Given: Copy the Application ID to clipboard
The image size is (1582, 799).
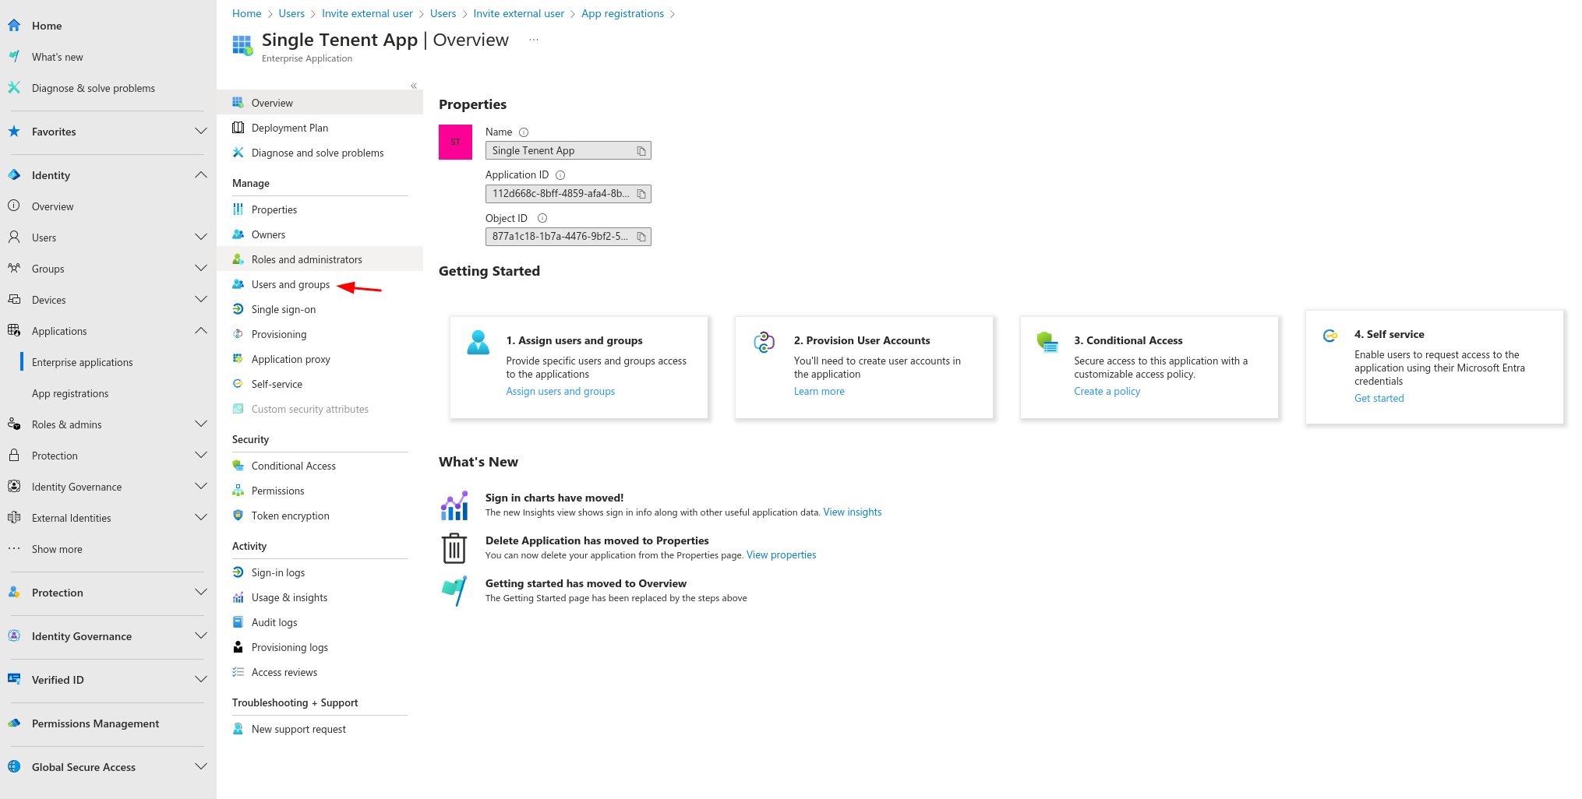Looking at the screenshot, I should coord(641,193).
